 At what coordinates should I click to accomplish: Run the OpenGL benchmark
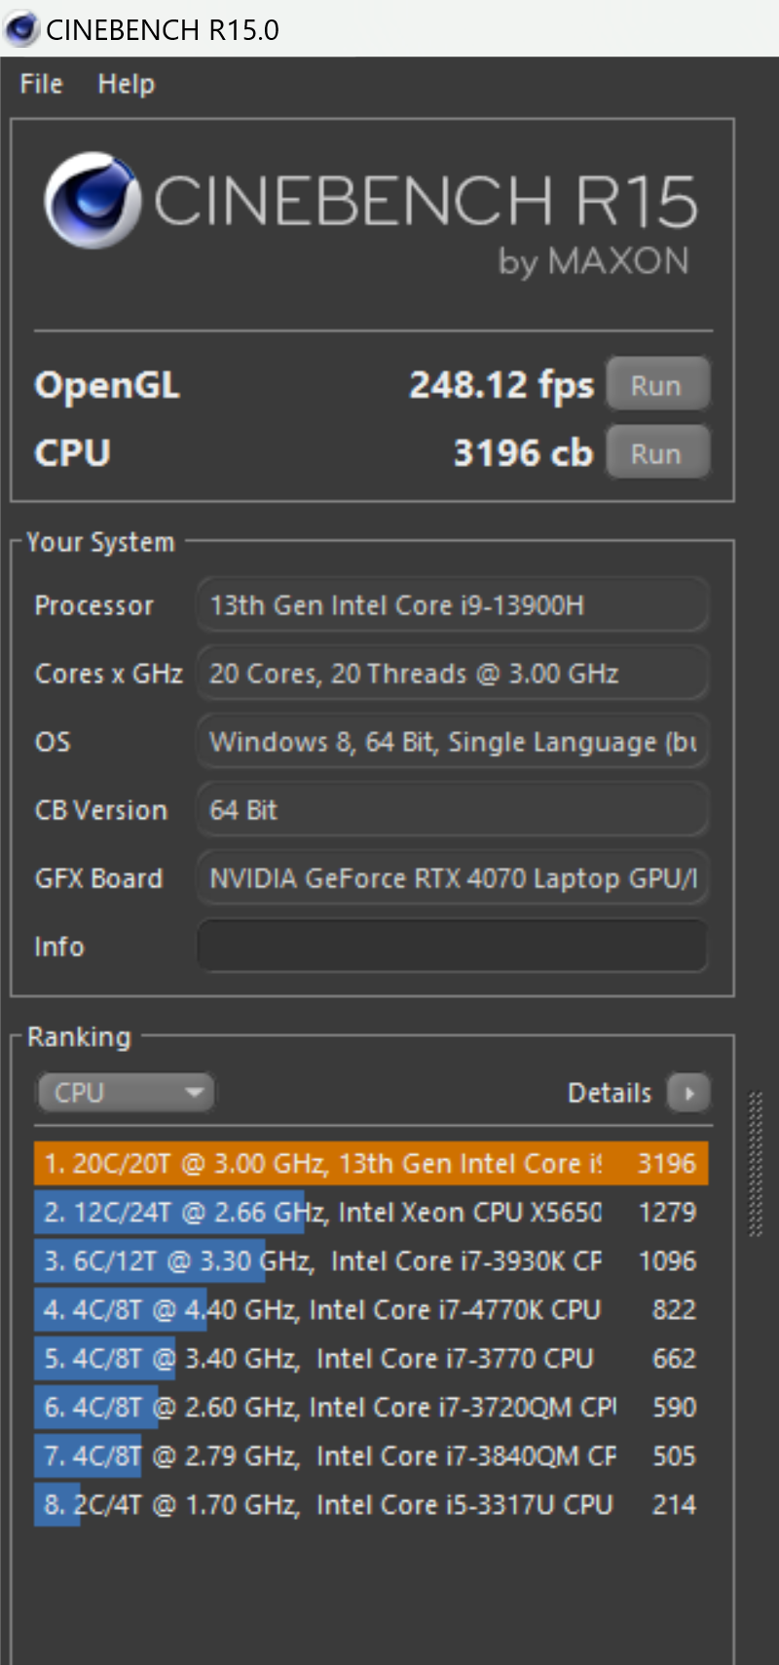point(657,385)
